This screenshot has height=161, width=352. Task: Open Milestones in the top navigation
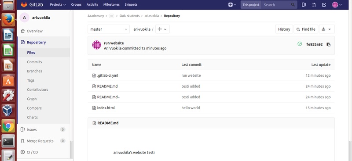[x=111, y=4]
